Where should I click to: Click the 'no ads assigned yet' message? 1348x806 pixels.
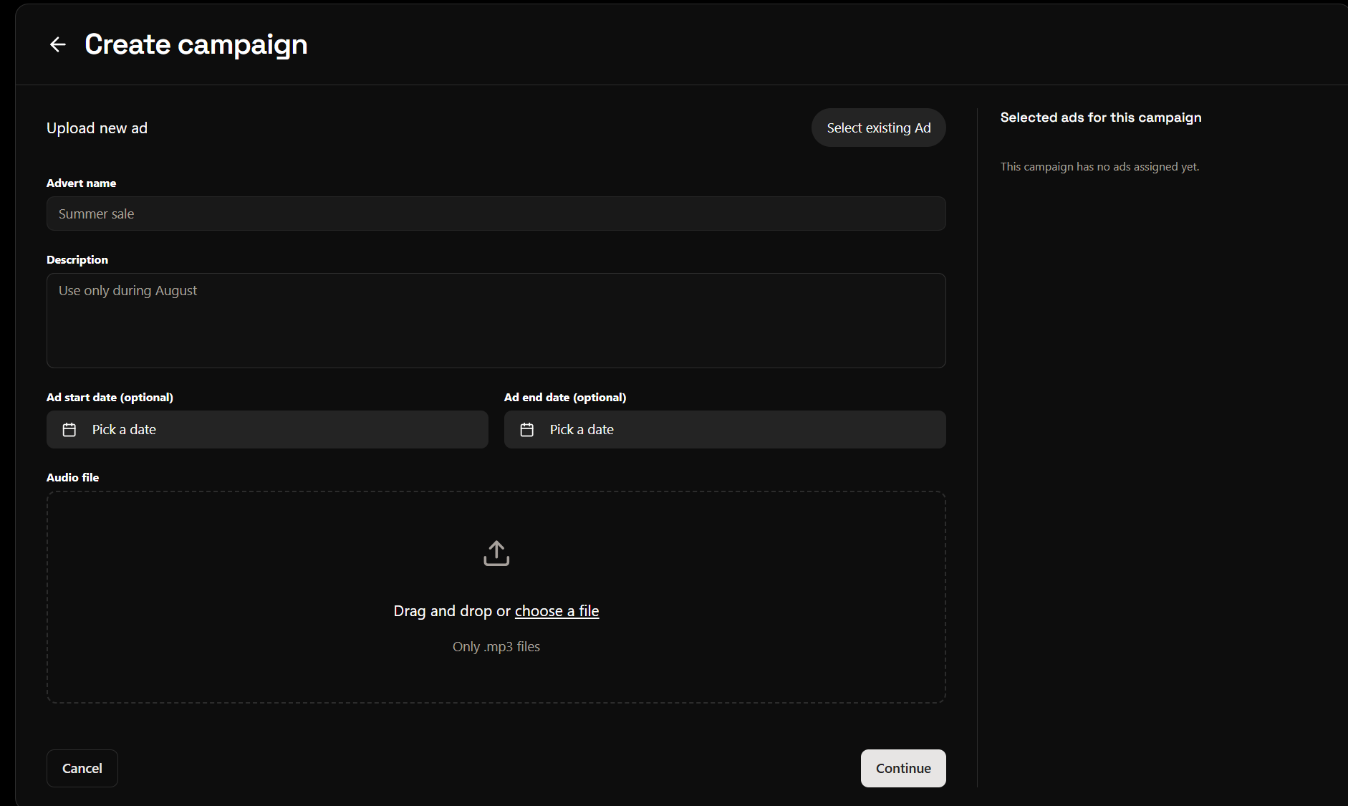pos(1099,167)
